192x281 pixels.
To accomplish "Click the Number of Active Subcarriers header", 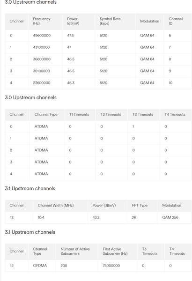I will pyautogui.click(x=75, y=251).
